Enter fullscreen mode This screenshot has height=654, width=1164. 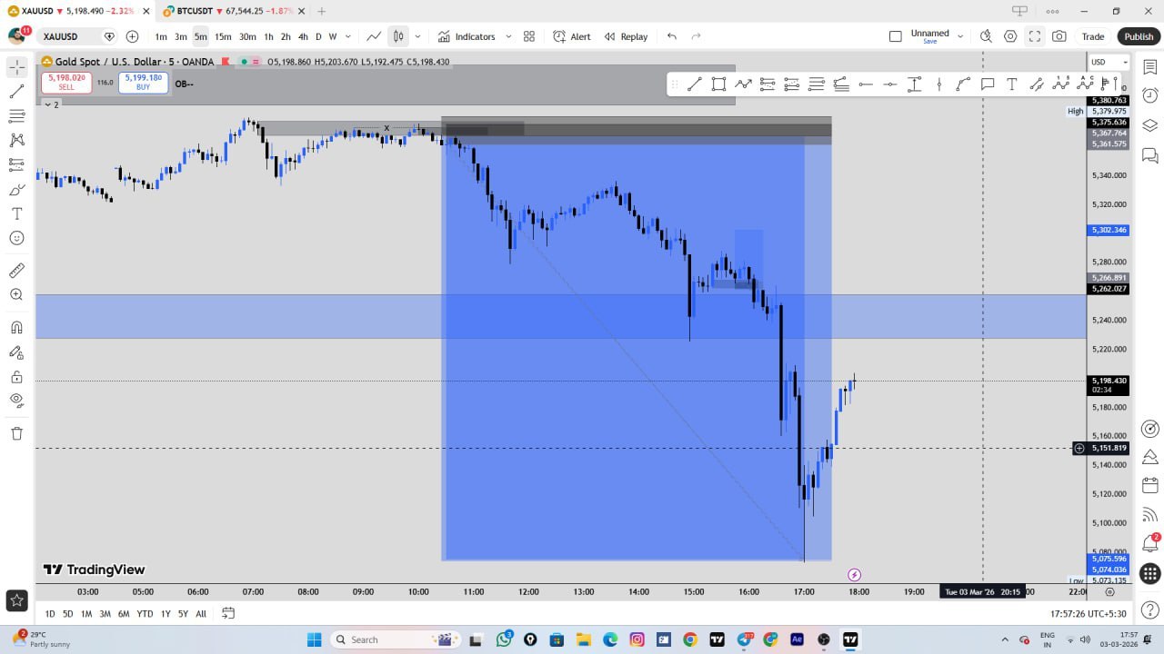(1035, 36)
